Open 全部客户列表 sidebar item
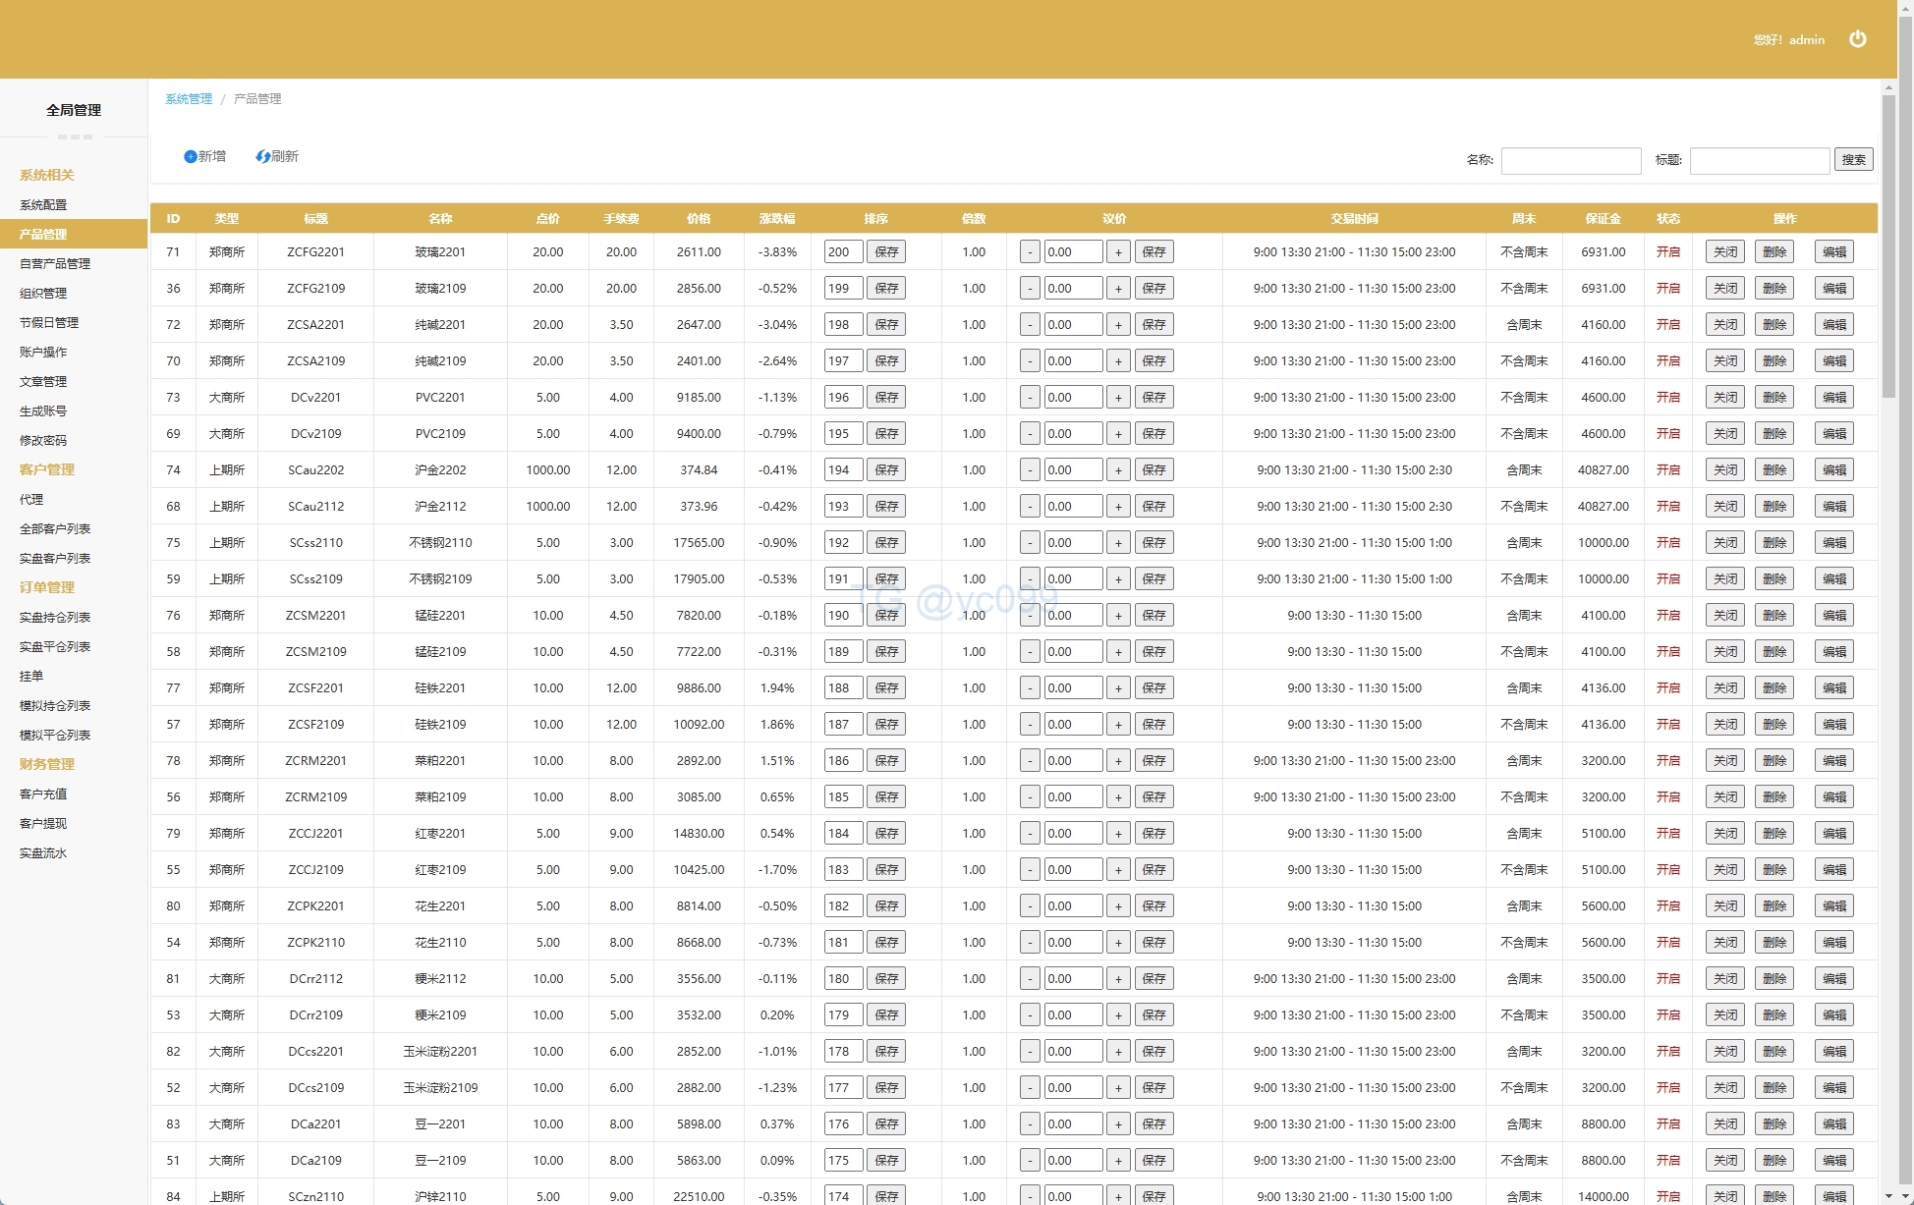The width and height of the screenshot is (1914, 1205). (x=55, y=529)
